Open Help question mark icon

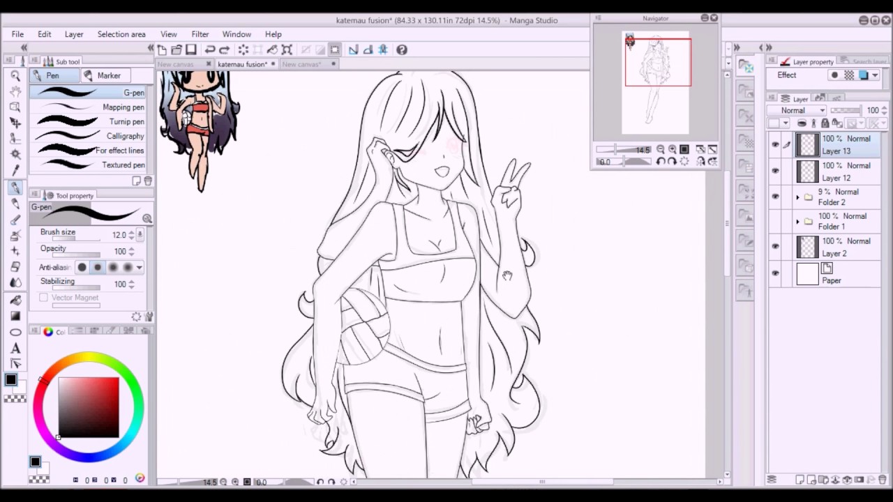click(402, 50)
